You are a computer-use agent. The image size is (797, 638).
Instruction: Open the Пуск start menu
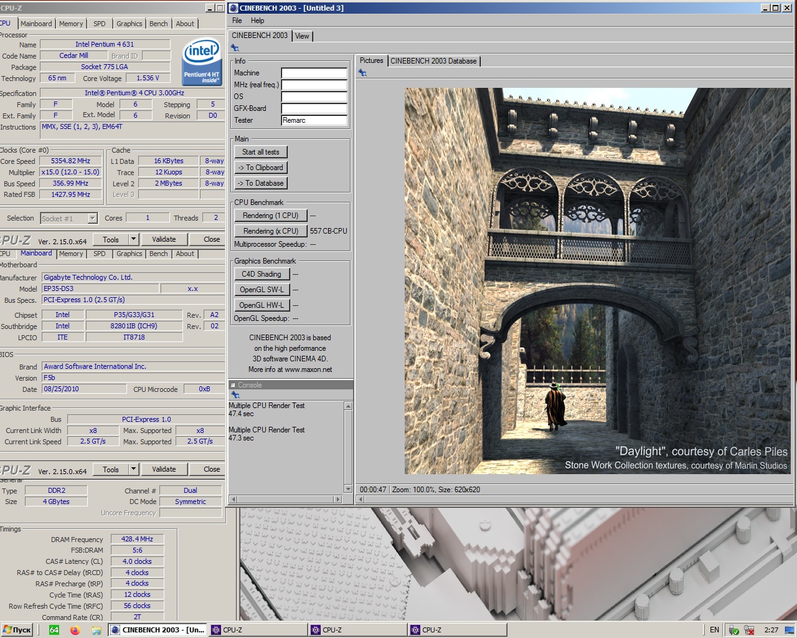click(x=17, y=630)
